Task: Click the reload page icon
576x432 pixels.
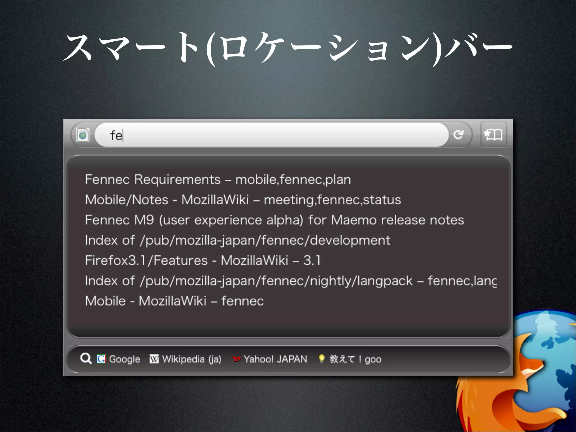Action: coord(458,135)
